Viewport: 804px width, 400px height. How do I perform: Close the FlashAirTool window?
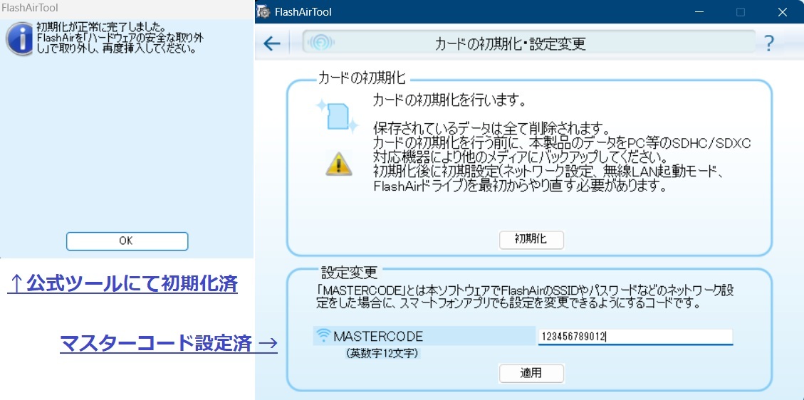782,12
